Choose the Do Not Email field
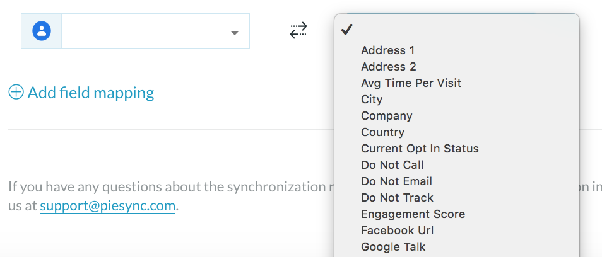 [456, 181]
